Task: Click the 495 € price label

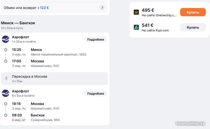Action: coord(148,10)
